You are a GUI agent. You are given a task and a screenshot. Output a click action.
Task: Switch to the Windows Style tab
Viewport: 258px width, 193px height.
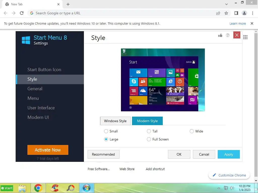(x=115, y=121)
